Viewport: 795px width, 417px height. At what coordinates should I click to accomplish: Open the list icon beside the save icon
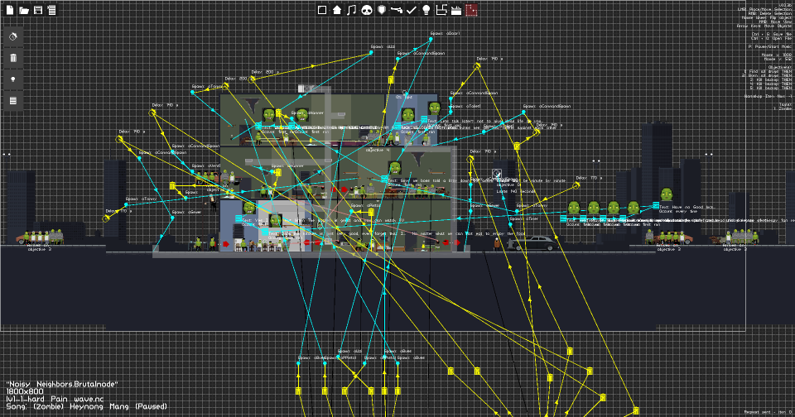point(51,10)
